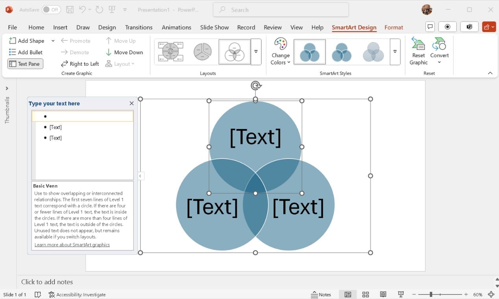
Task: Go to the Transitions tab
Action: tap(139, 27)
